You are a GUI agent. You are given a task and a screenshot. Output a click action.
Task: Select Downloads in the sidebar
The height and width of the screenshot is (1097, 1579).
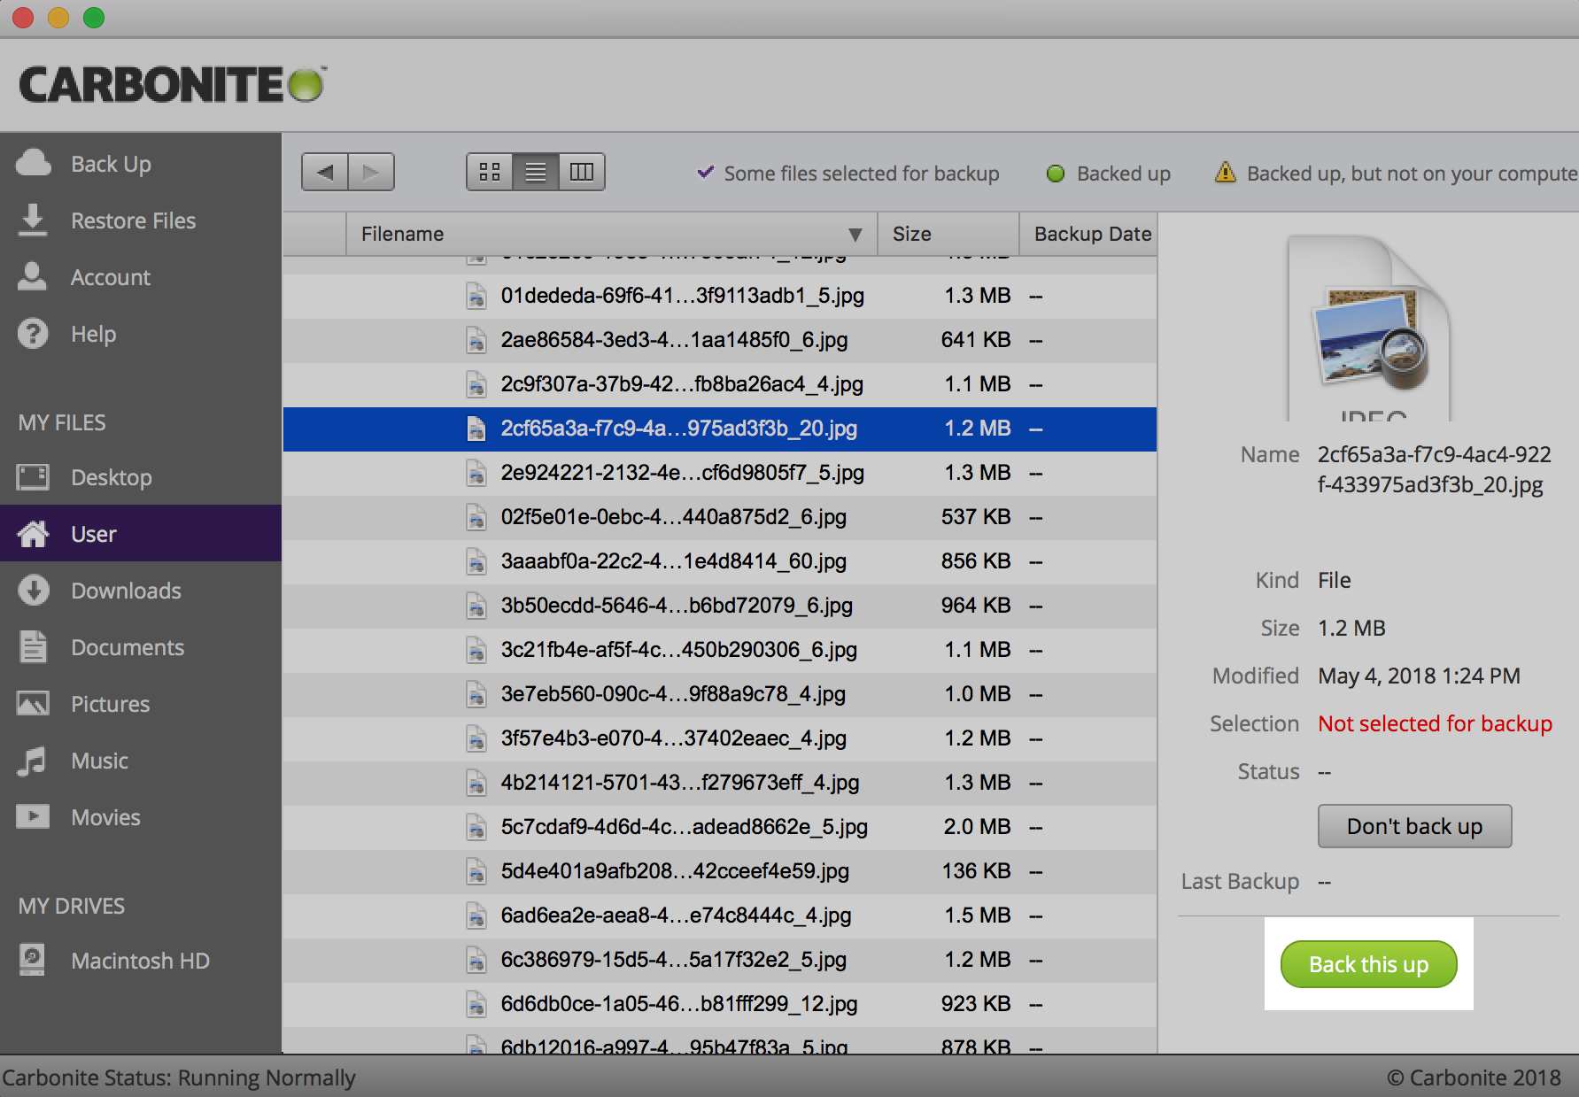126,591
